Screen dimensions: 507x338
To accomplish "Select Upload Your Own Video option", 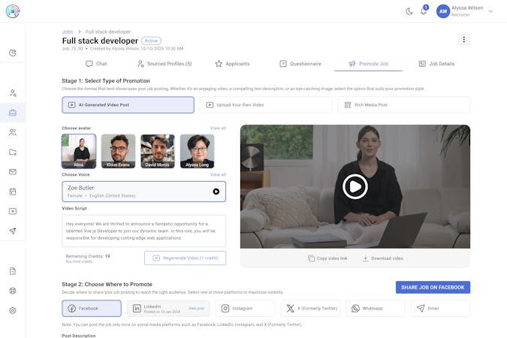I will [x=266, y=105].
